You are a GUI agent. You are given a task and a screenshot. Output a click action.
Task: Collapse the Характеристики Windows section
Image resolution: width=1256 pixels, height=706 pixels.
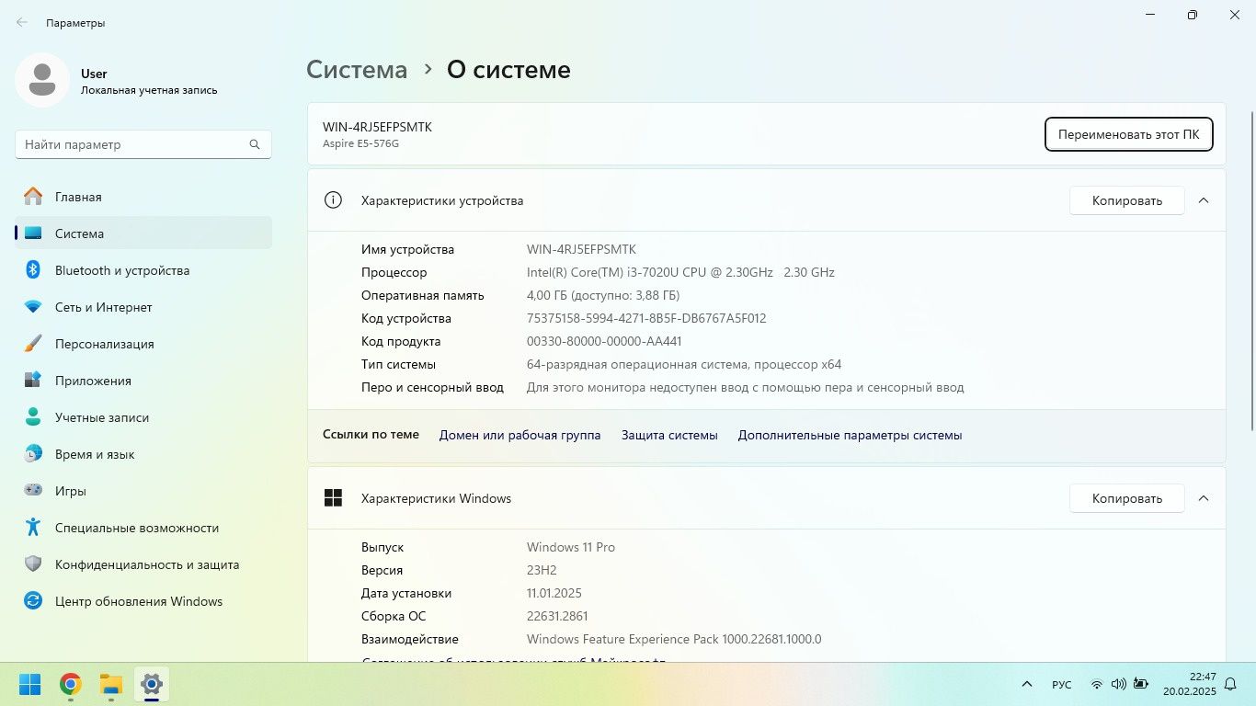[x=1204, y=498]
